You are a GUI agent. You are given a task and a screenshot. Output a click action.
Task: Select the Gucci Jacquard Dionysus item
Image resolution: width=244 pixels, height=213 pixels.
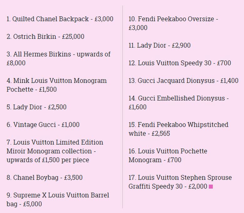[183, 81]
